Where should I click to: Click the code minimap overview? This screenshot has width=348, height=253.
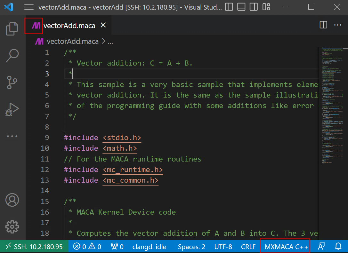[x=333, y=106]
